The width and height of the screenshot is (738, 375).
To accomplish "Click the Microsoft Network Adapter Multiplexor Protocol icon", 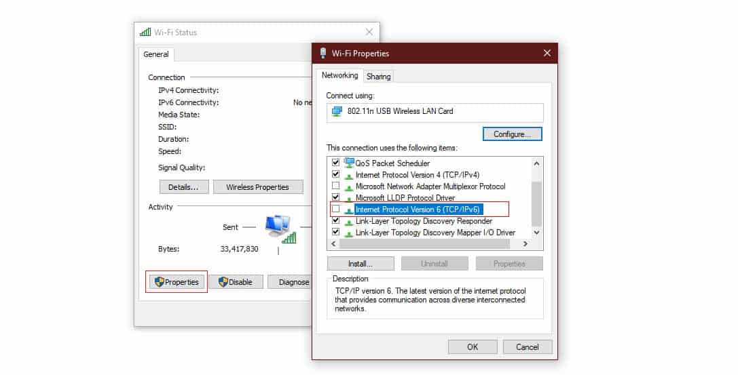I will [349, 187].
